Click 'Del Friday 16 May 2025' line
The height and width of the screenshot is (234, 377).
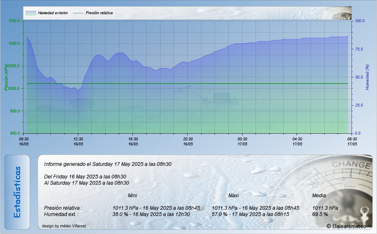85,177
